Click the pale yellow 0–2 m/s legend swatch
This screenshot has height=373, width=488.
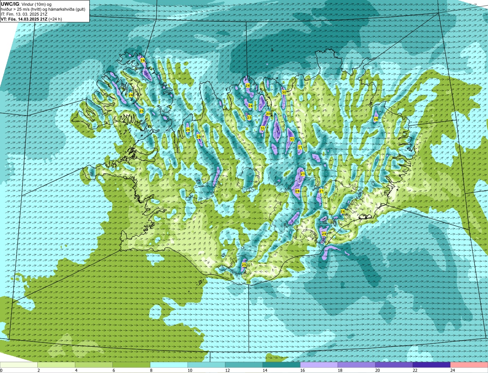pos(19,365)
